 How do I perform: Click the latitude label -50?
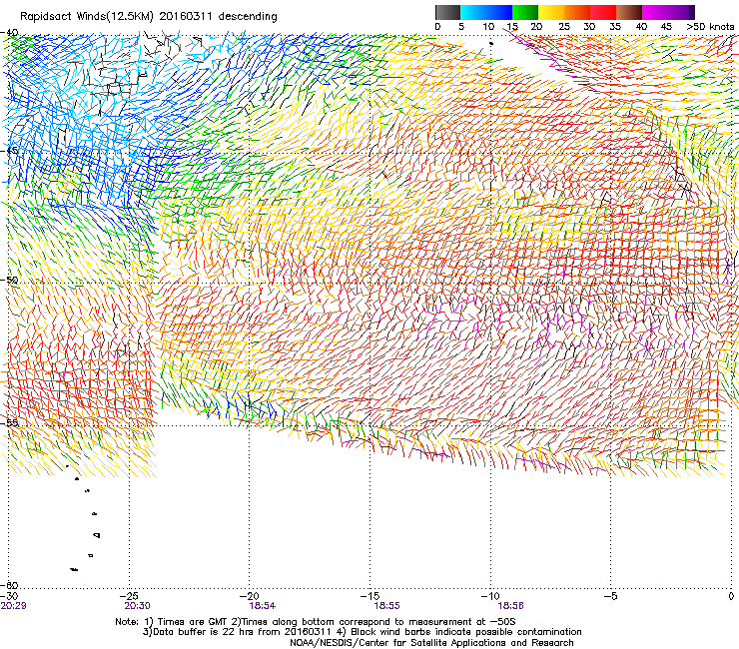point(9,281)
